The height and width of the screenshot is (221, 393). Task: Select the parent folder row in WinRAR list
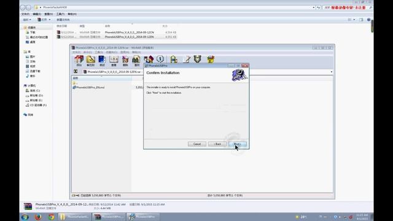point(75,83)
